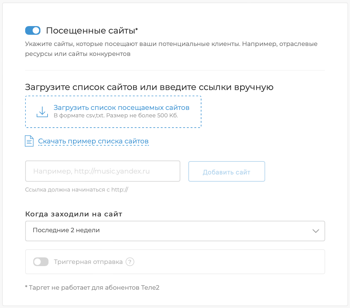Click the URL field with music.yandex.ru placeholder
The height and width of the screenshot is (308, 350).
[x=103, y=171]
